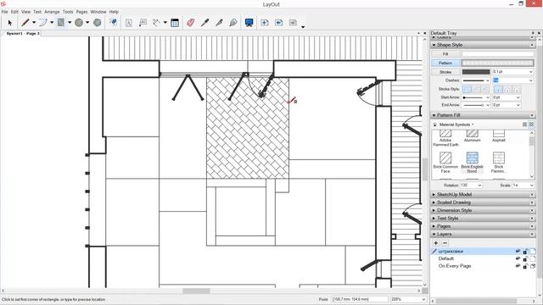543x305 pixels.
Task: Toggle lock on Default layer
Action: (x=525, y=258)
